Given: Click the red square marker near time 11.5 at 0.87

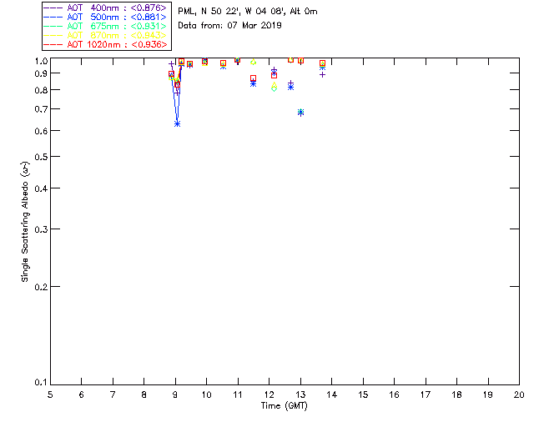Looking at the screenshot, I should pyautogui.click(x=253, y=78).
